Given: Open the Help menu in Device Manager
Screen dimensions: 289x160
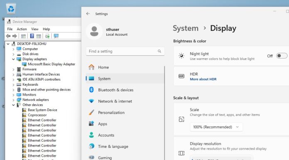Looking at the screenshot, I should (x=46, y=29).
